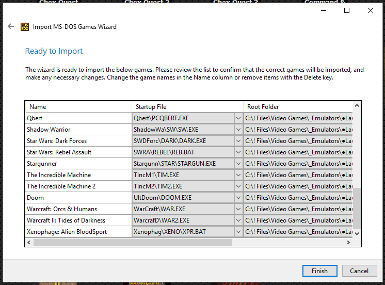Click the horizontal scrollbar thumb
The height and width of the screenshot is (285, 385).
(x=133, y=242)
